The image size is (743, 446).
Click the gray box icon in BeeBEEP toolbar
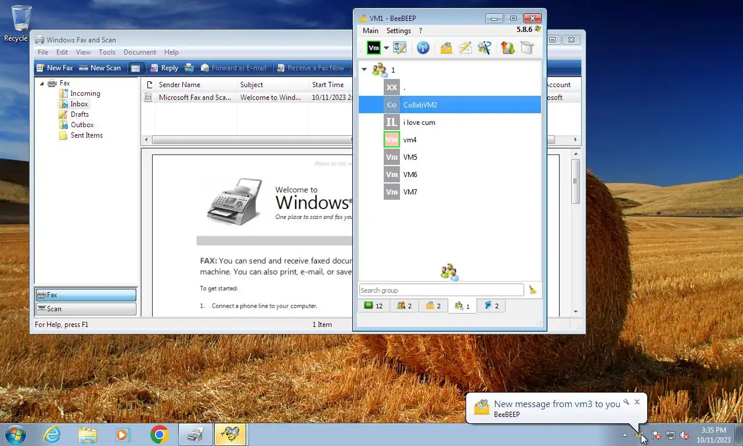pyautogui.click(x=527, y=48)
